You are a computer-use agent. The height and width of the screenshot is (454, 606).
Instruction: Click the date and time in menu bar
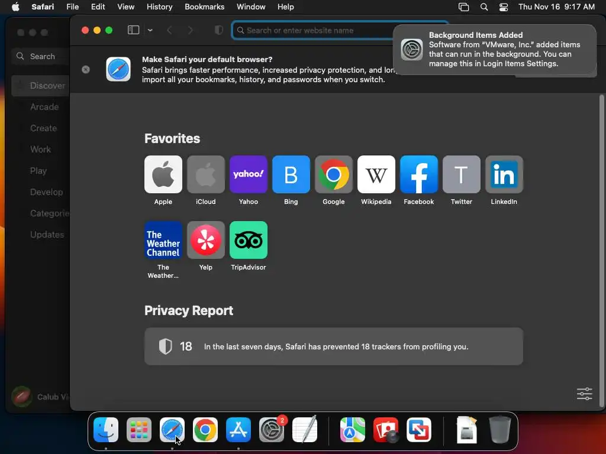pyautogui.click(x=556, y=7)
